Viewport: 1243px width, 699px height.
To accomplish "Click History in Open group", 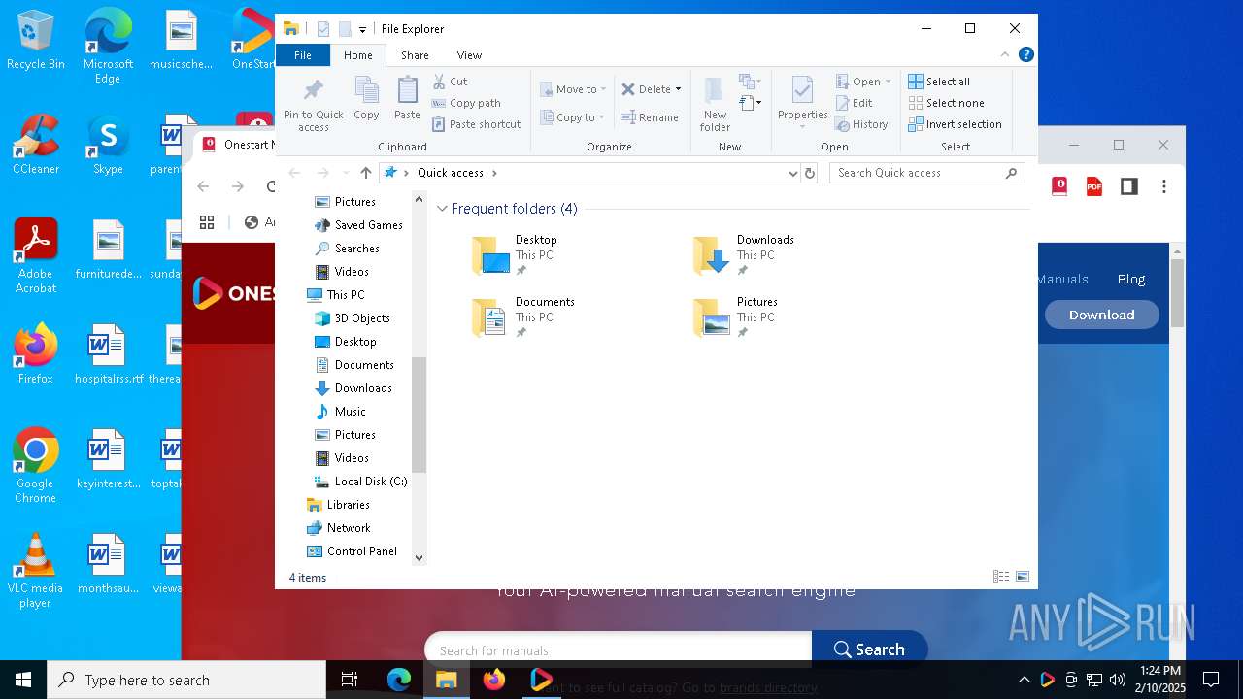I will click(862, 124).
